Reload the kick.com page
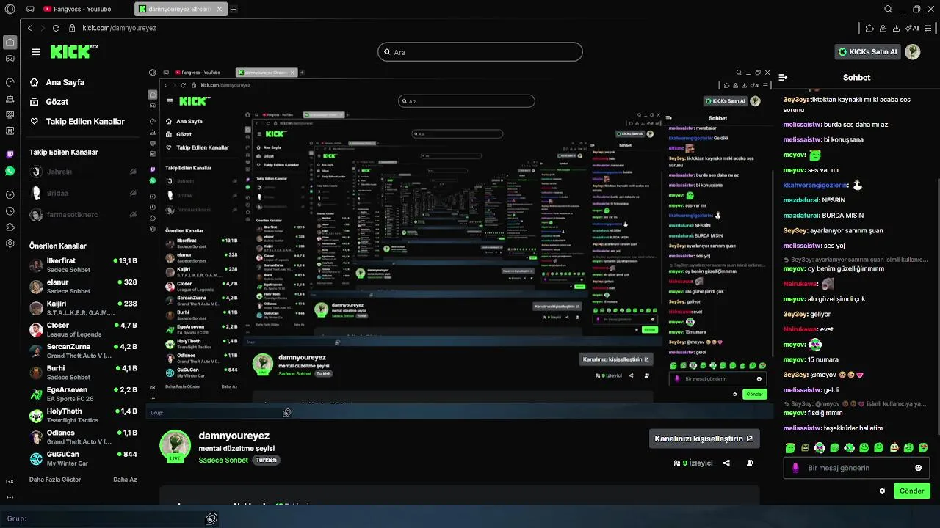The width and height of the screenshot is (940, 528). click(x=56, y=28)
